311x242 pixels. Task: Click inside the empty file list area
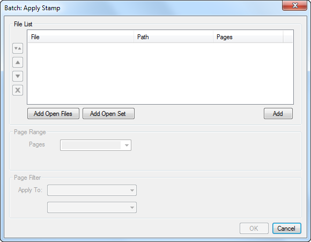coord(160,74)
